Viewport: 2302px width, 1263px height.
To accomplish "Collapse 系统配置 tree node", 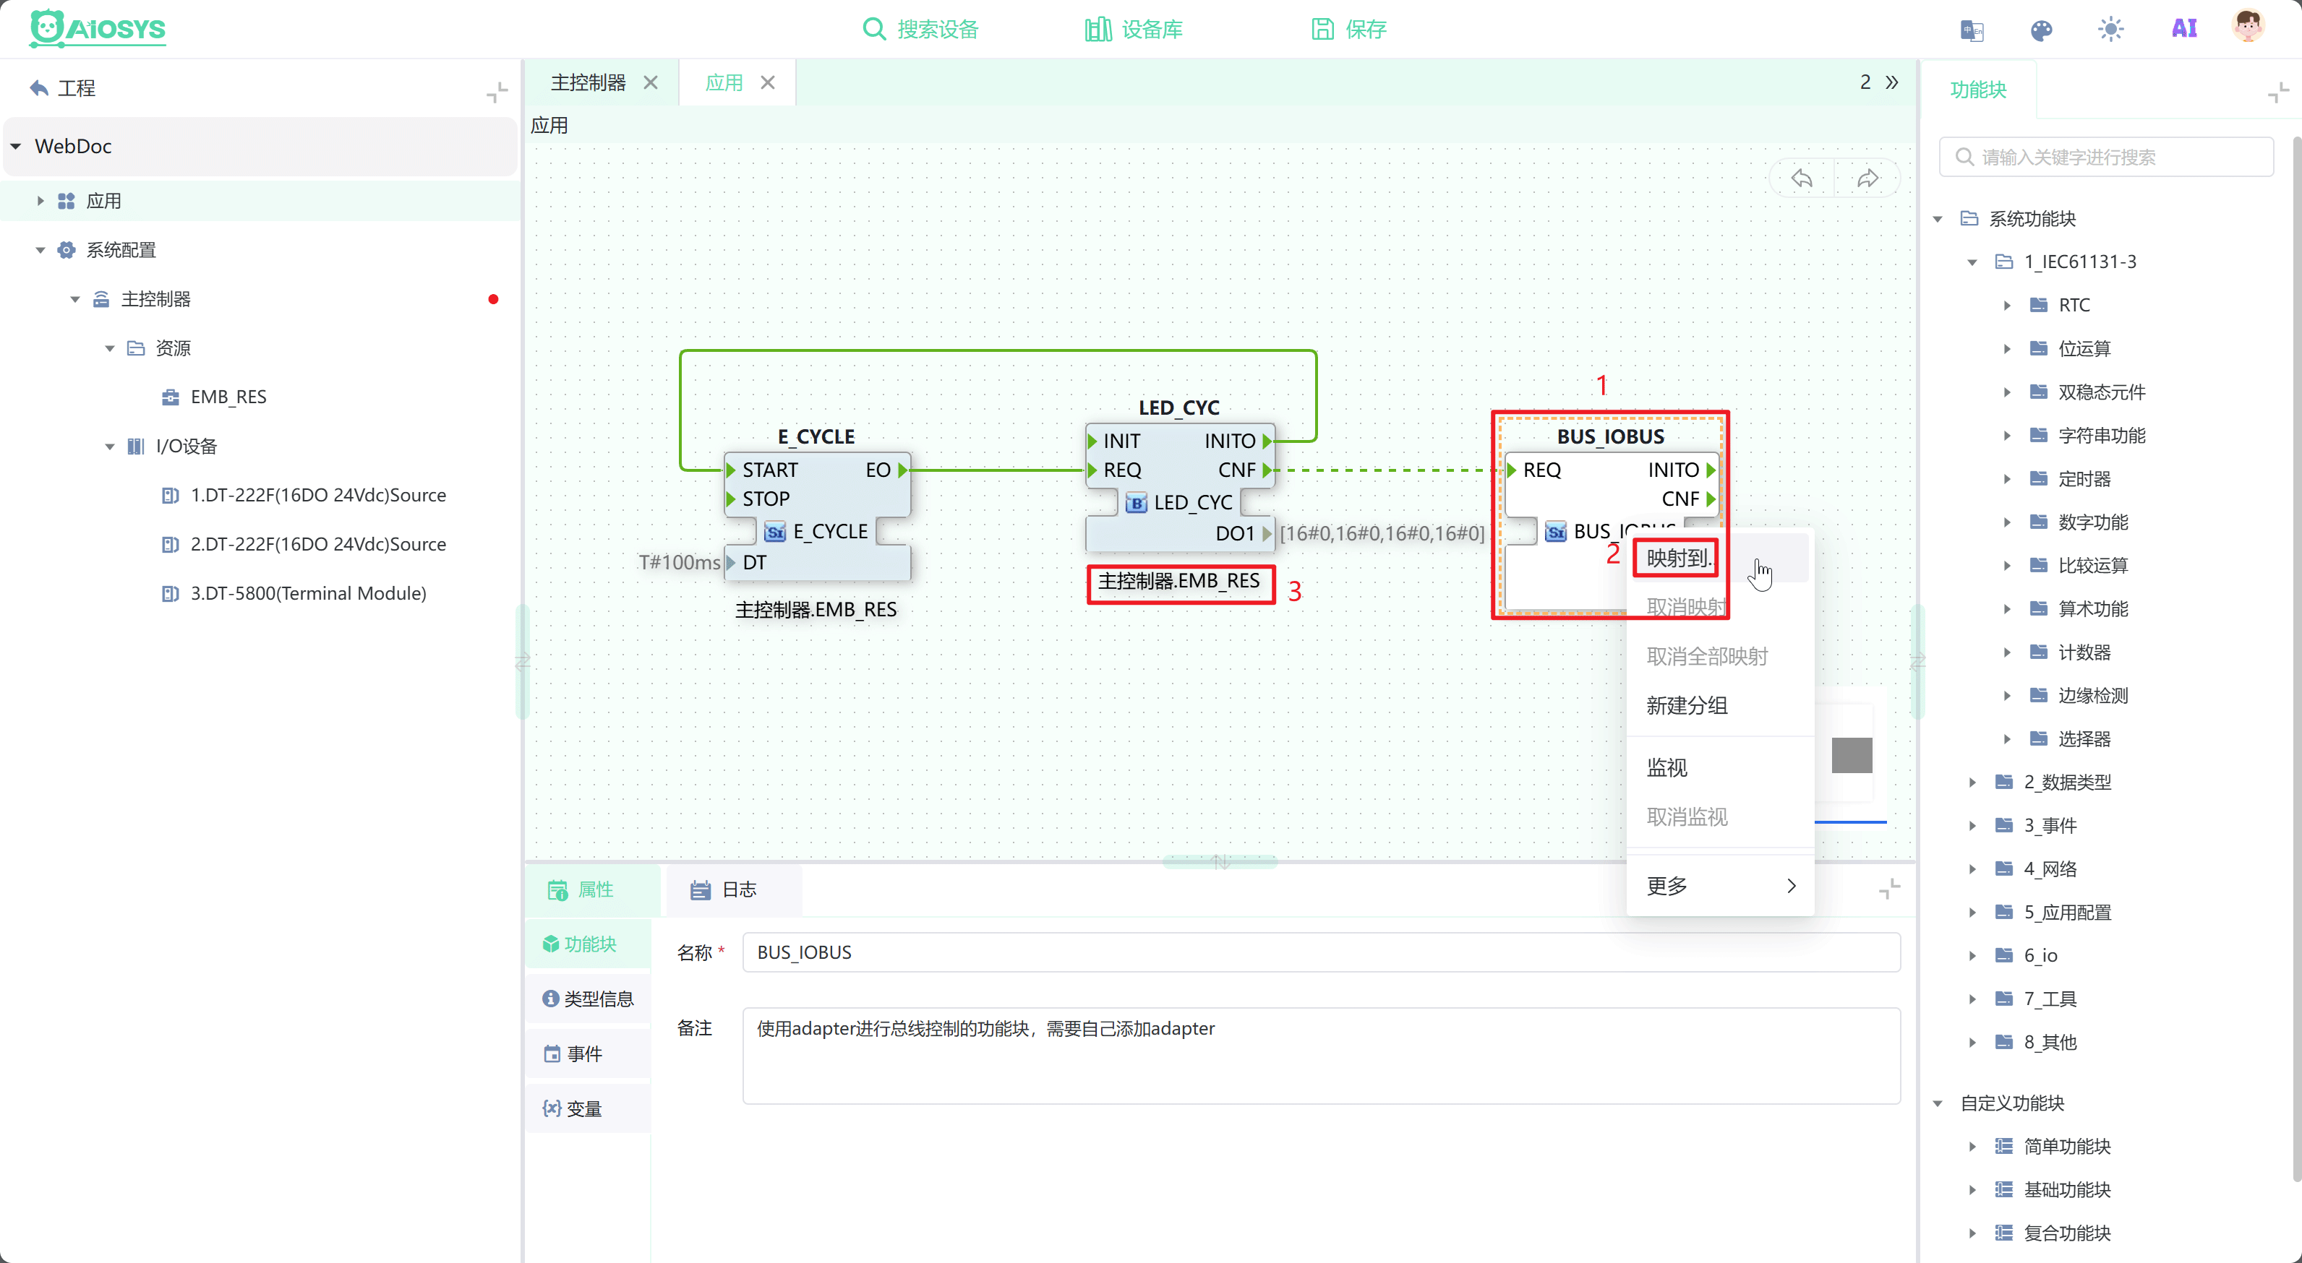I will pyautogui.click(x=40, y=250).
